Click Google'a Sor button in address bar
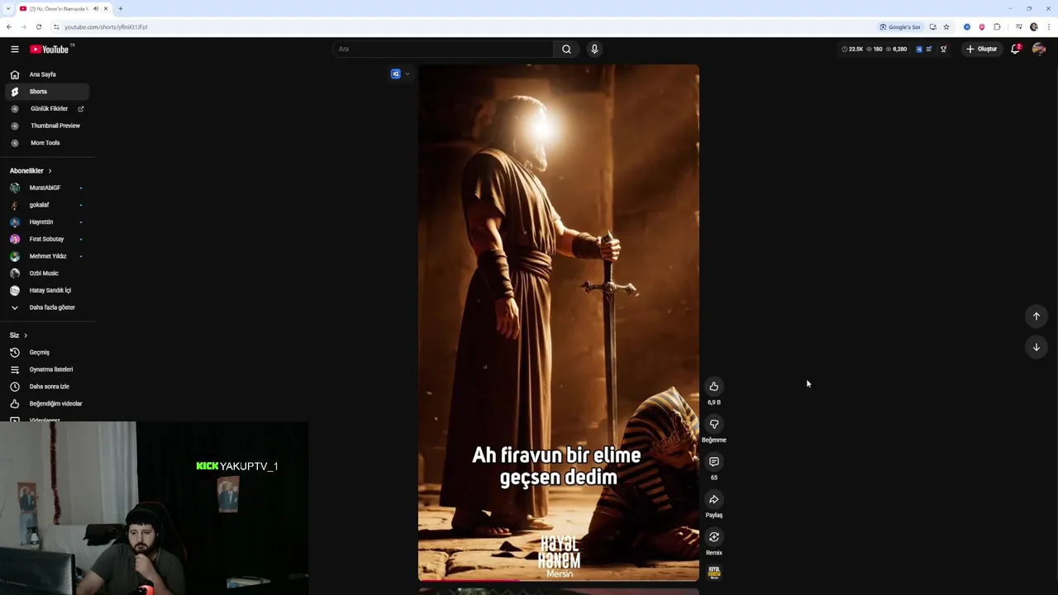The height and width of the screenshot is (595, 1058). click(900, 26)
